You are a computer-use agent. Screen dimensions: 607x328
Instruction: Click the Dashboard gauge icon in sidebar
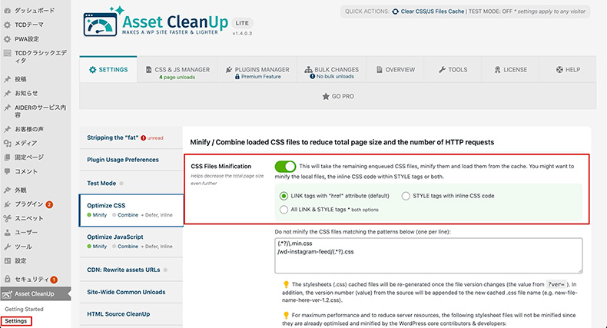tap(8, 11)
